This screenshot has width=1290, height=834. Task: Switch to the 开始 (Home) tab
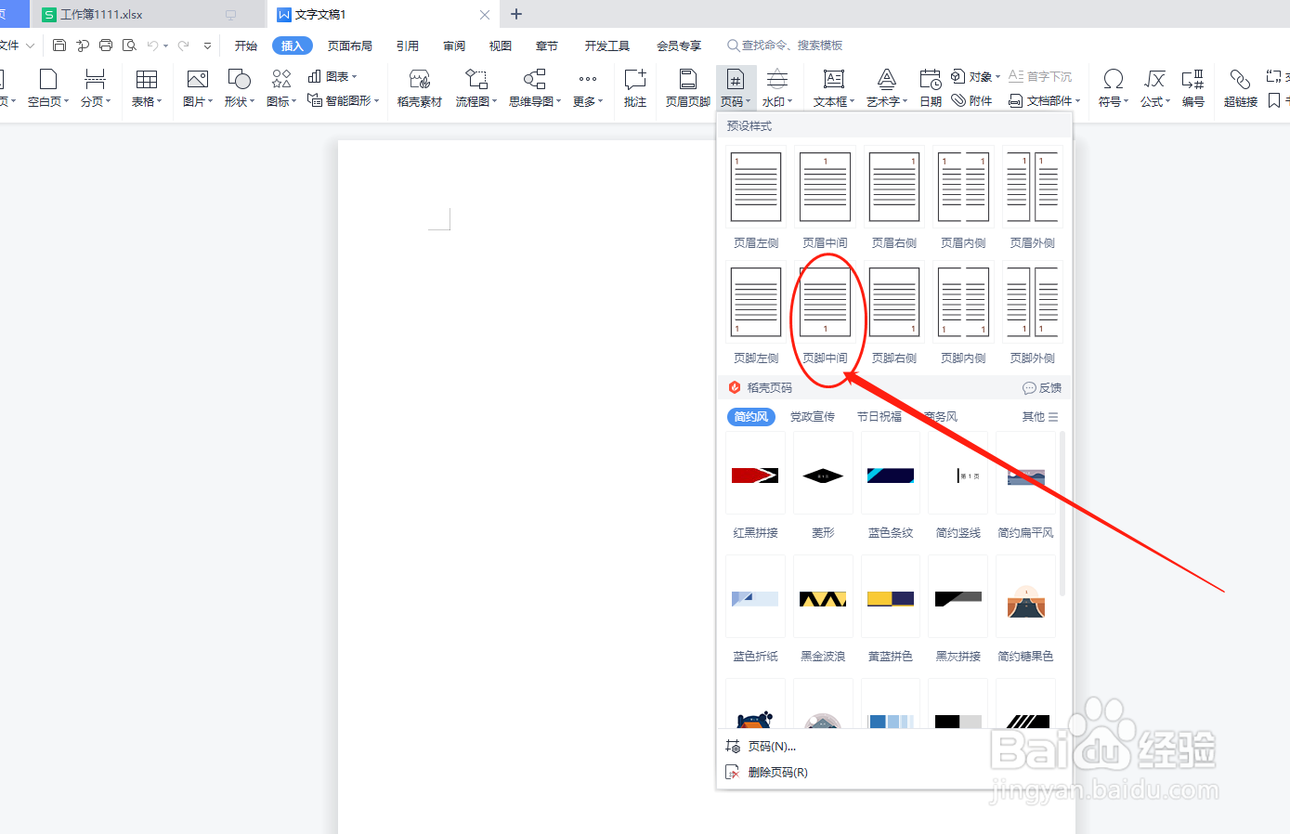tap(246, 46)
